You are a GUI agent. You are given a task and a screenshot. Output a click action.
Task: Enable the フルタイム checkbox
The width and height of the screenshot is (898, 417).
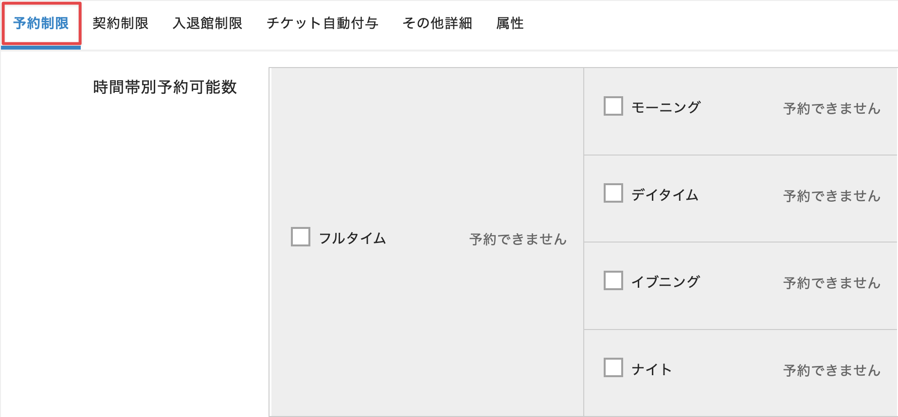coord(300,237)
